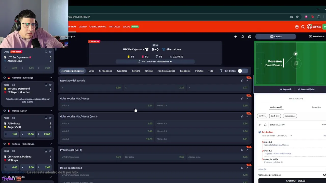Image resolution: width=326 pixels, height=183 pixels.
Task: Open match notifications bell icon
Action: (242, 37)
